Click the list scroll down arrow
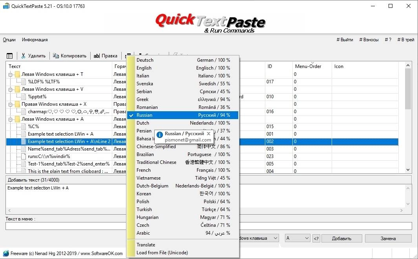The height and width of the screenshot is (259, 418). pyautogui.click(x=408, y=169)
